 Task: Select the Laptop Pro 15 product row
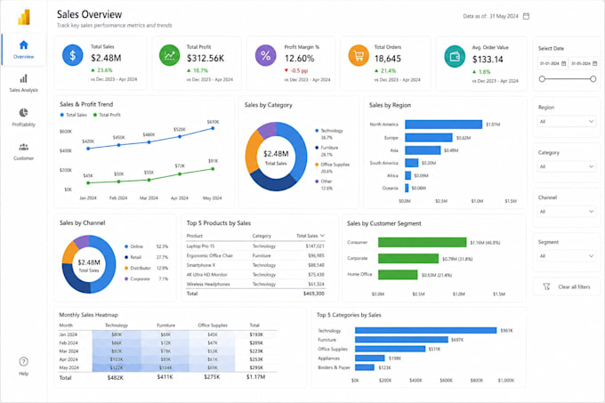(255, 246)
